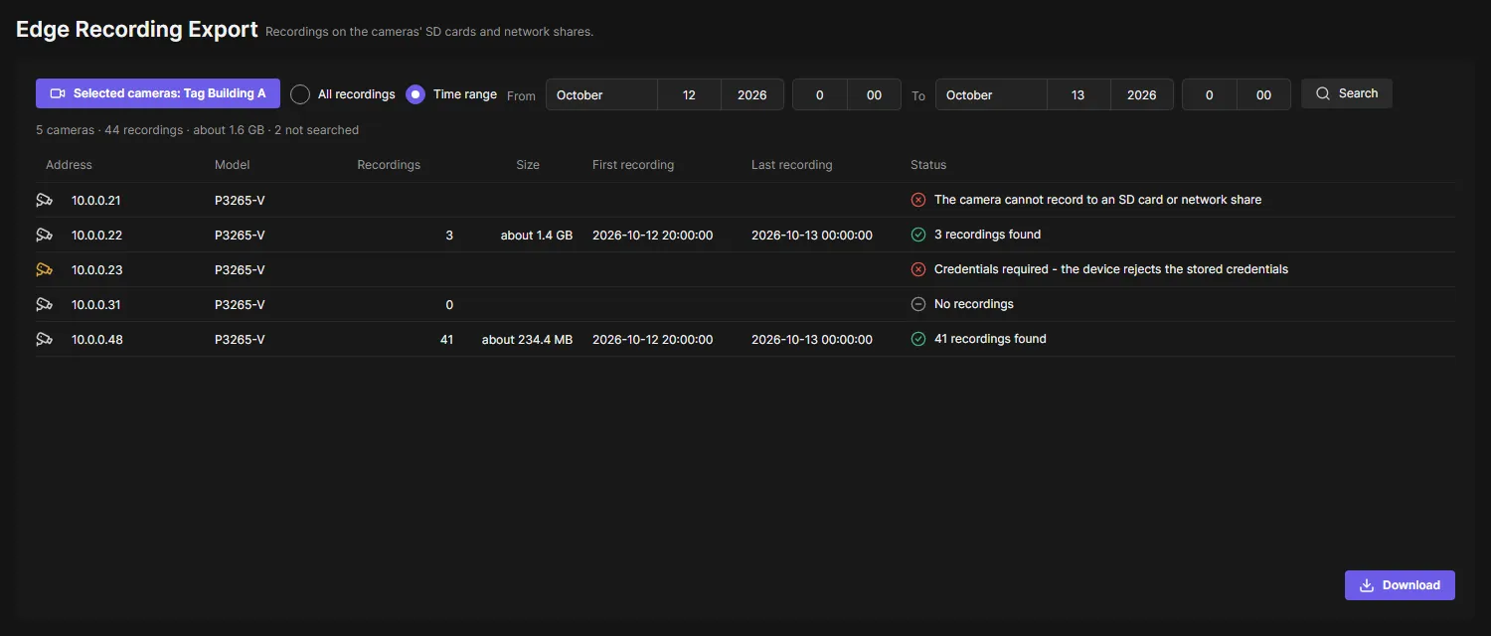The height and width of the screenshot is (636, 1491).
Task: Click camera icon for 10.0.0.48
Action: coord(45,339)
